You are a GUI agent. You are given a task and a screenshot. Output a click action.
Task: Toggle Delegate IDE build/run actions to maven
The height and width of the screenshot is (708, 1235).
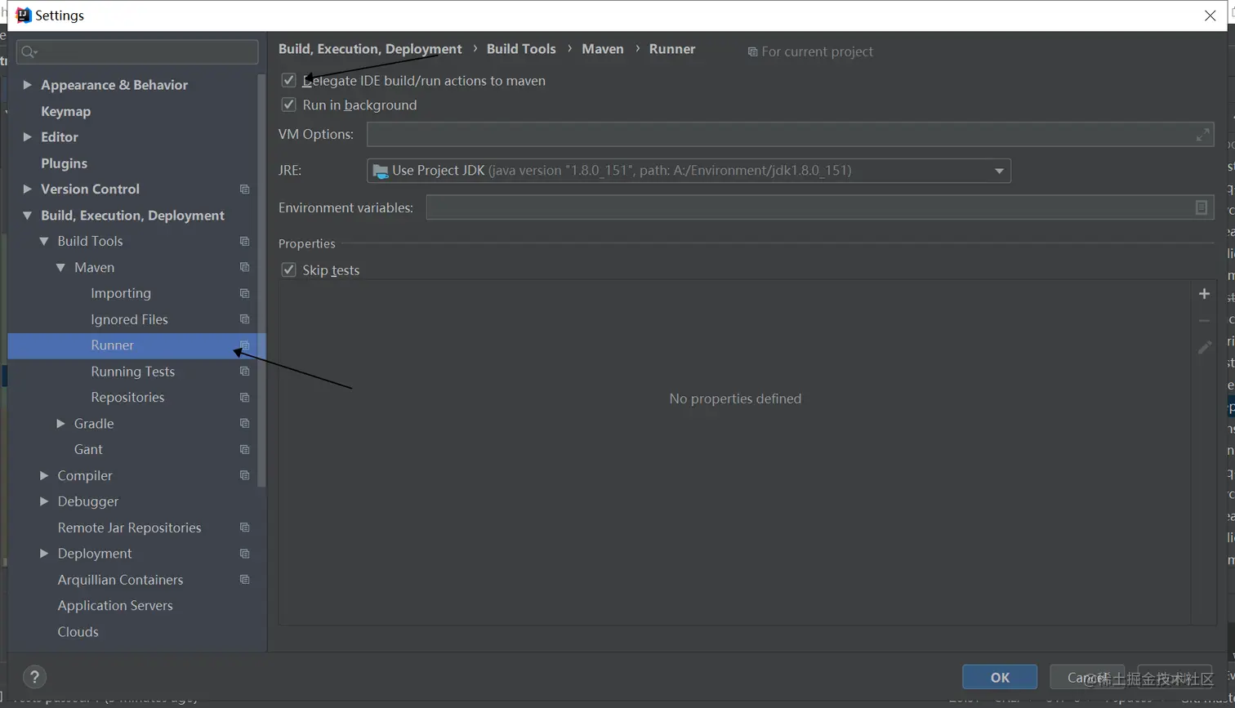(288, 80)
